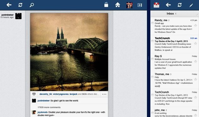Refresh the Gmail inbox
Screen dimensions: 199x117
tap(180, 5)
